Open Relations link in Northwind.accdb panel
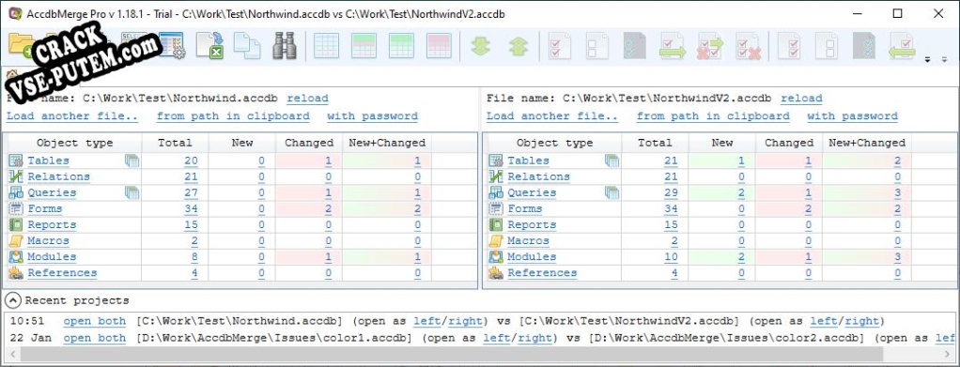The height and width of the screenshot is (367, 960). 59,176
